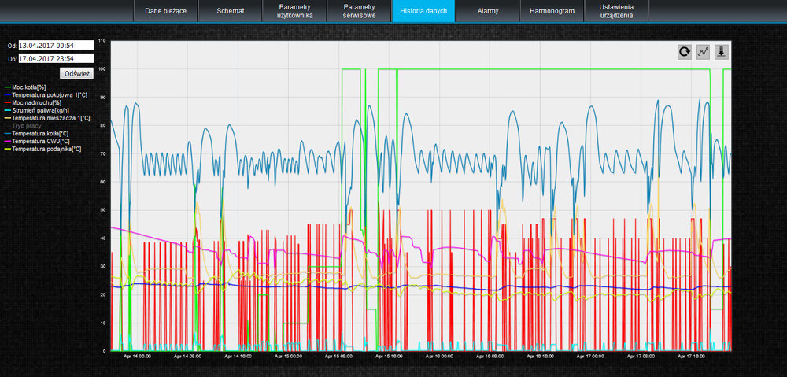Viewport: 787px width, 377px height.
Task: Click the download chart data icon
Action: pos(722,52)
